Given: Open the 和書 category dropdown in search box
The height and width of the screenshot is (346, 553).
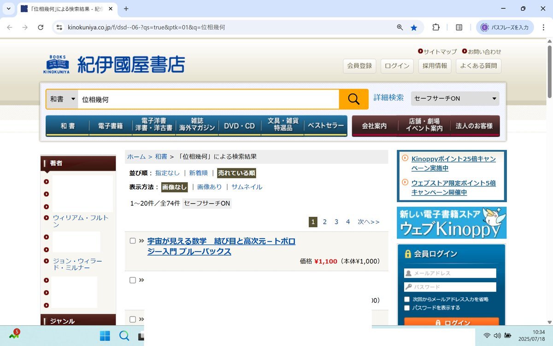Looking at the screenshot, I should click(62, 99).
